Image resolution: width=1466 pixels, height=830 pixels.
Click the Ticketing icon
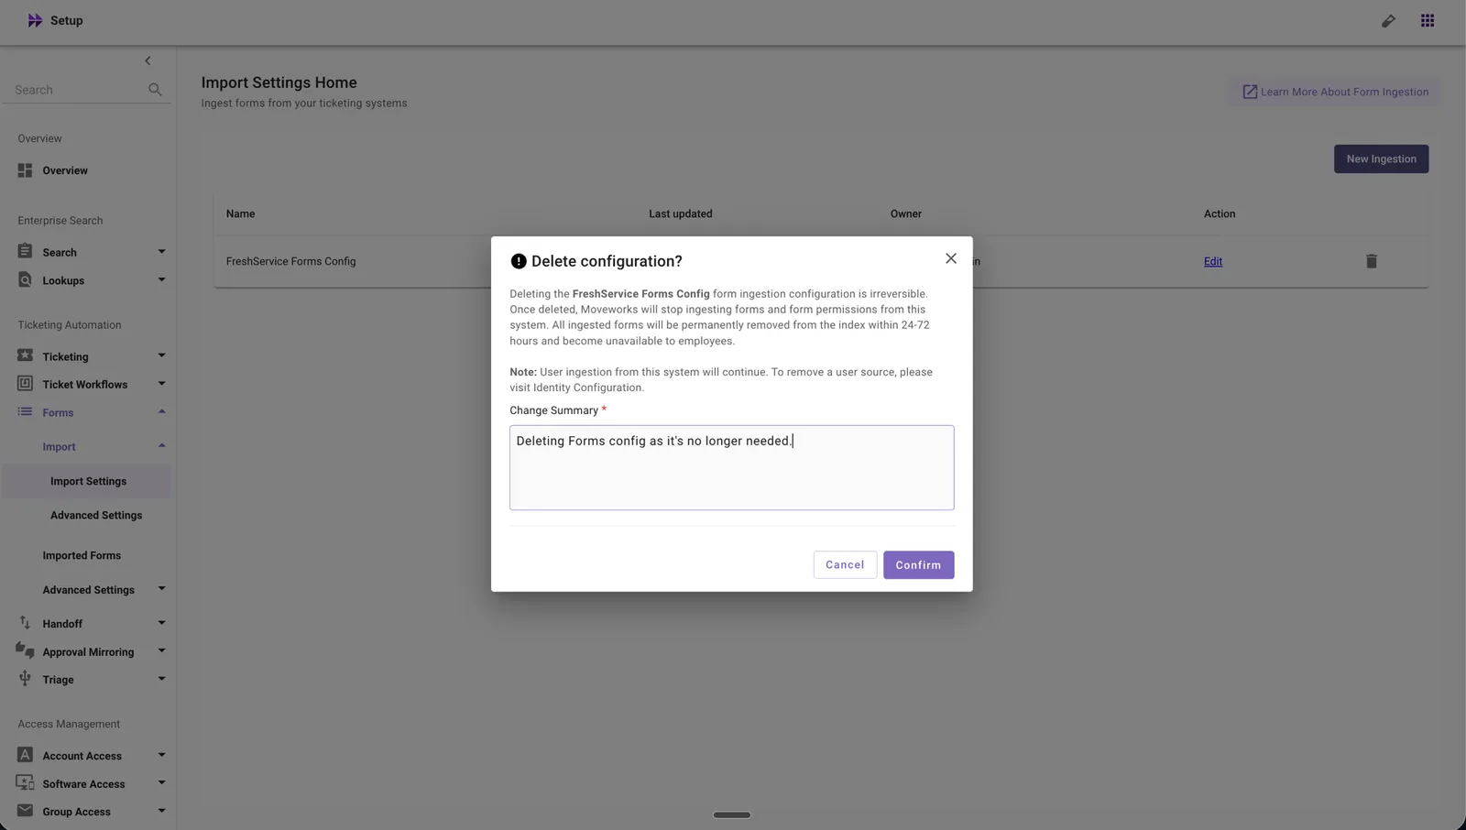tap(25, 355)
